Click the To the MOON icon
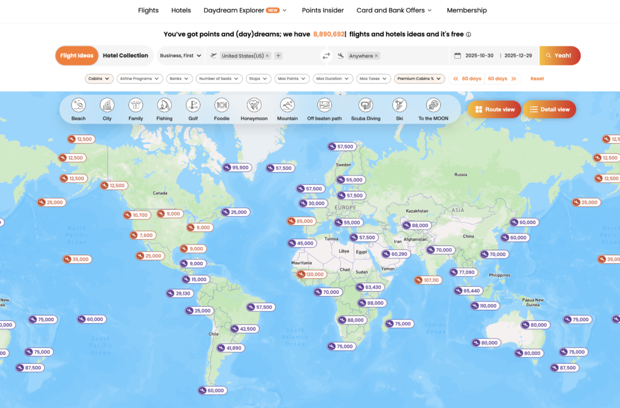The height and width of the screenshot is (408, 620). (434, 105)
